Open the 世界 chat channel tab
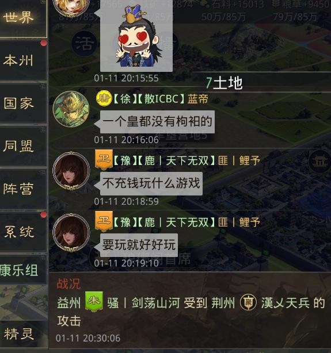Image resolution: width=331 pixels, height=353 pixels. click(23, 18)
